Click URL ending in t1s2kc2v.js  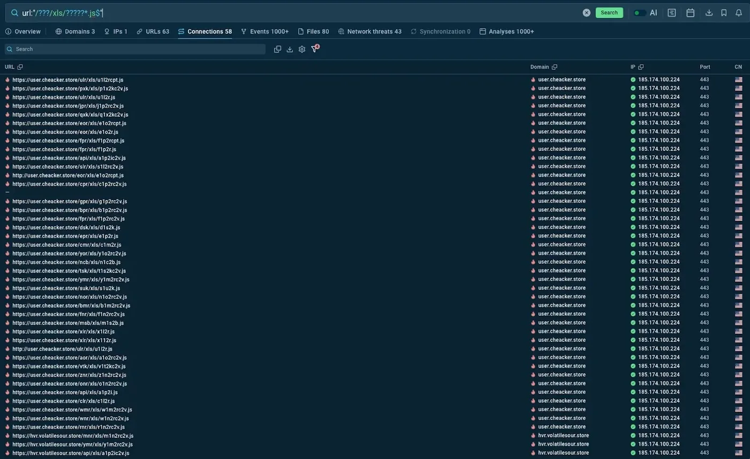69,271
